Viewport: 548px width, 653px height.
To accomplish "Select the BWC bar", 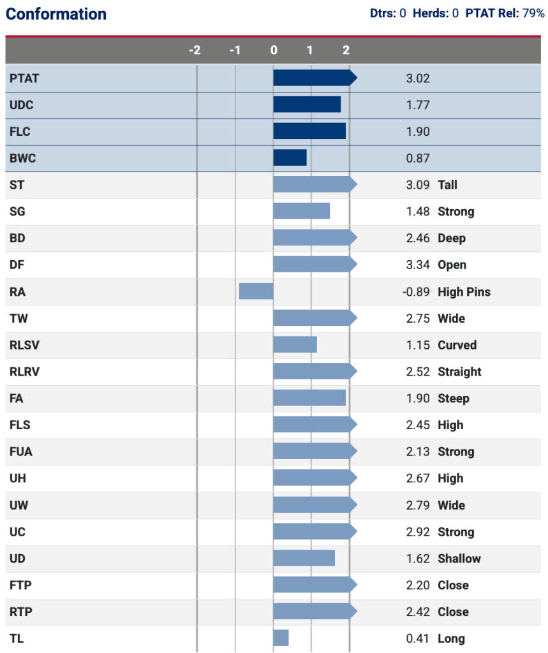I will pyautogui.click(x=290, y=158).
